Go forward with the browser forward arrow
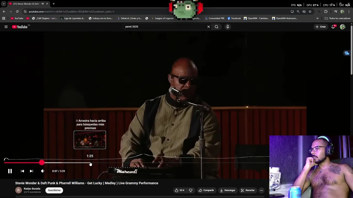The width and height of the screenshot is (353, 198). (x=10, y=12)
